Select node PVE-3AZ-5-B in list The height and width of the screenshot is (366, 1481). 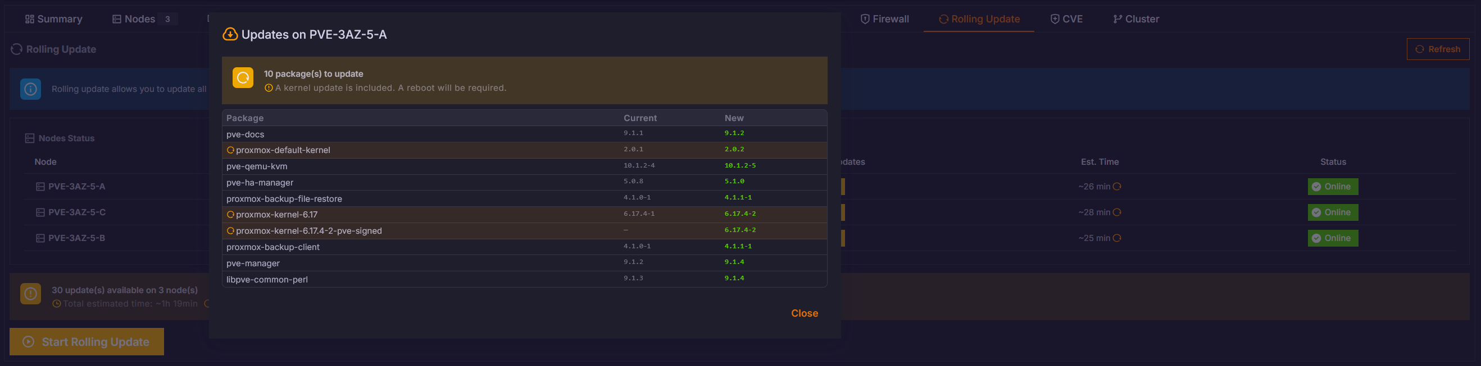76,238
